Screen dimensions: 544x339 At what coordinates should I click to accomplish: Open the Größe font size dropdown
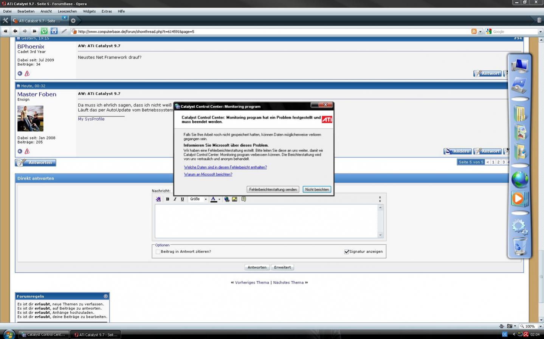point(198,199)
